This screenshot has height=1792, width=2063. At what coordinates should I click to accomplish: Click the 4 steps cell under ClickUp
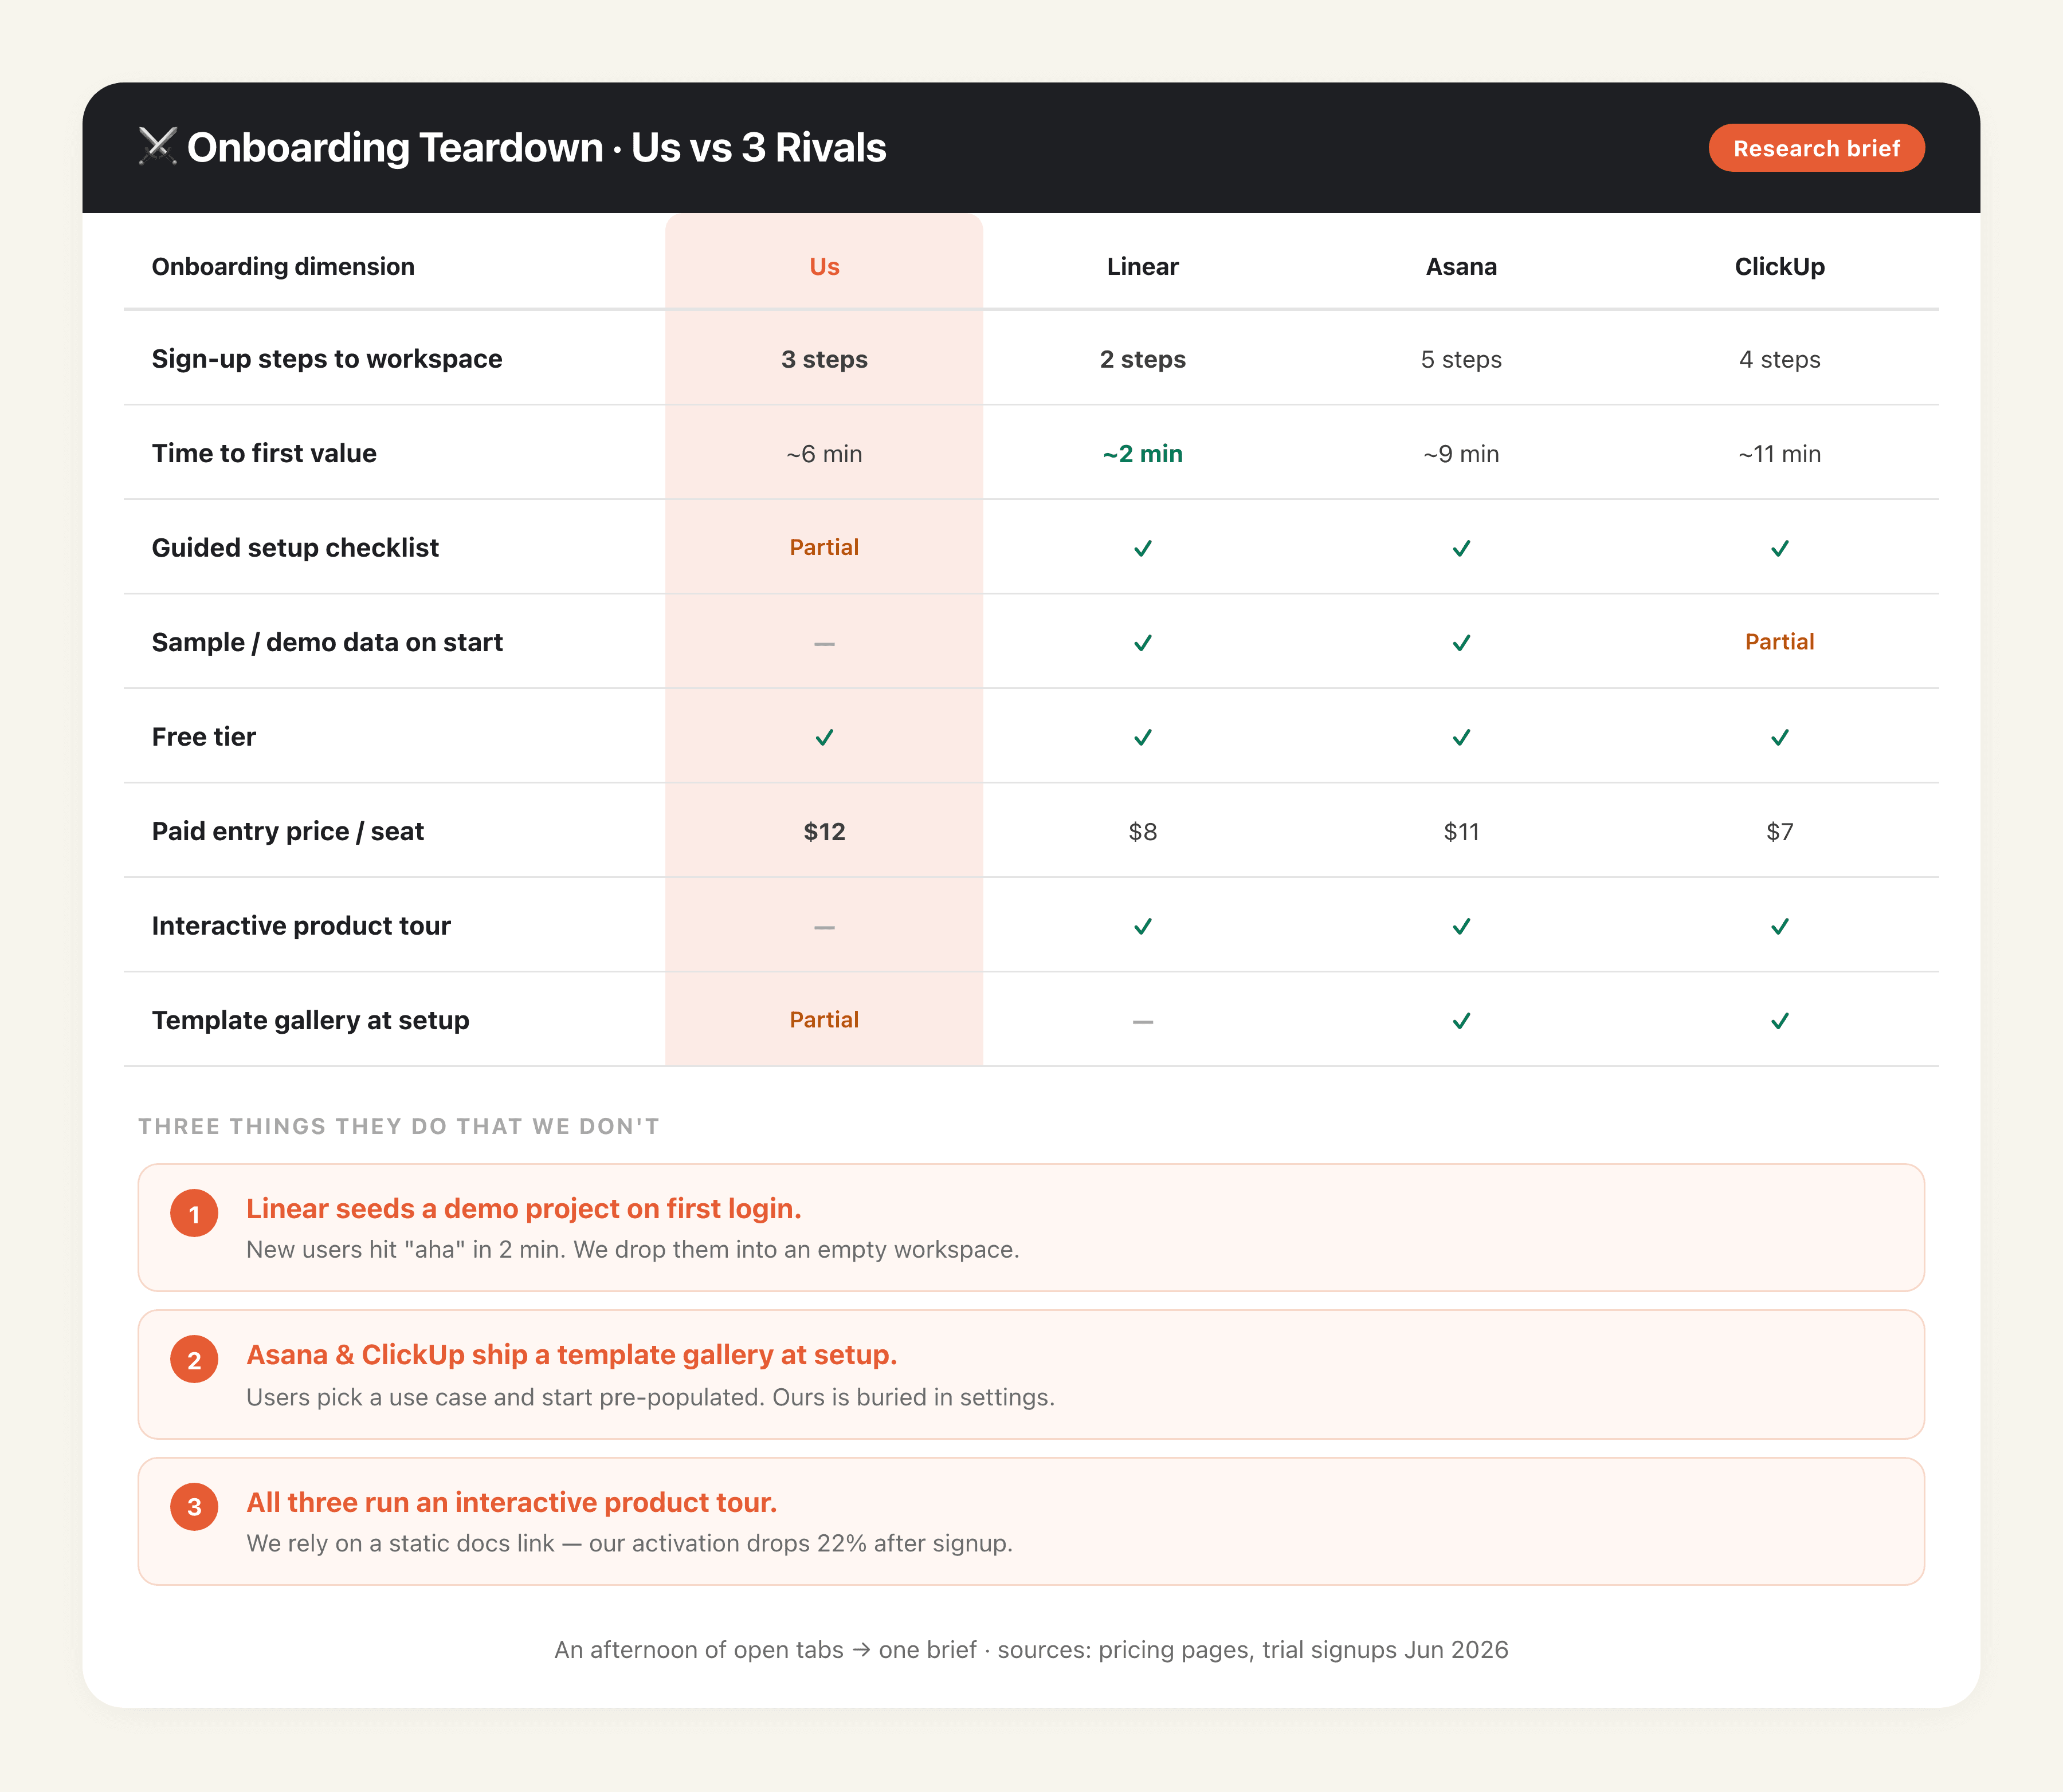pyautogui.click(x=1779, y=359)
